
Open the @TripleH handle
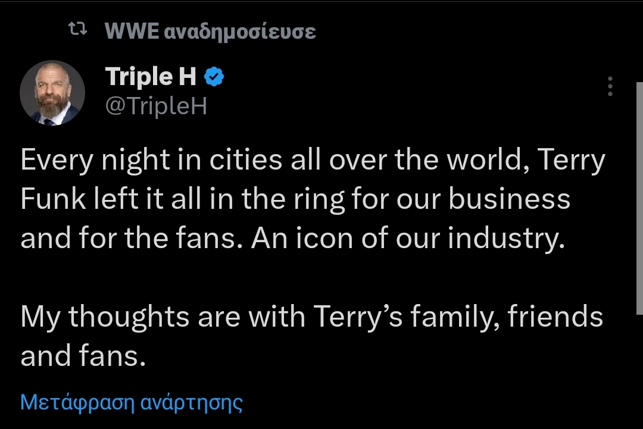pos(156,106)
